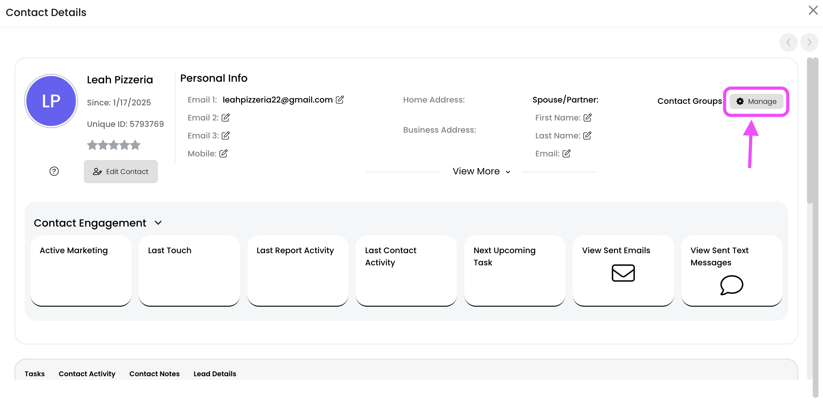This screenshot has width=823, height=407.
Task: Open the Lead Details tab
Action: pos(215,374)
